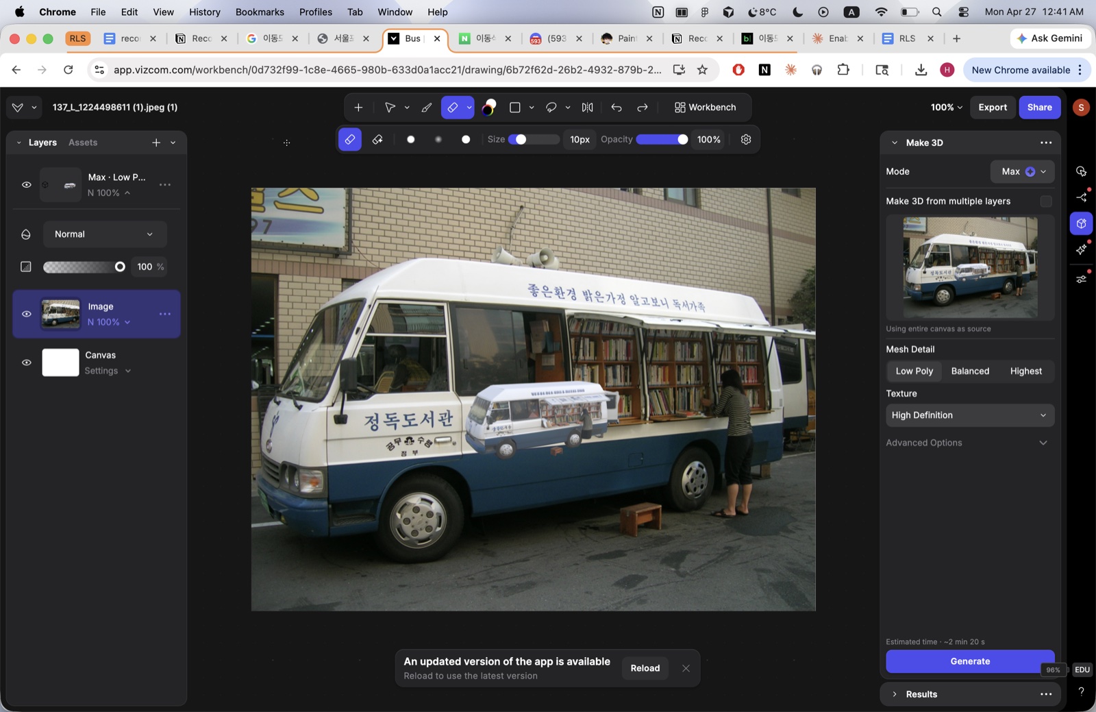Pick the selection cursor tool
The image size is (1096, 712).
[x=390, y=107]
